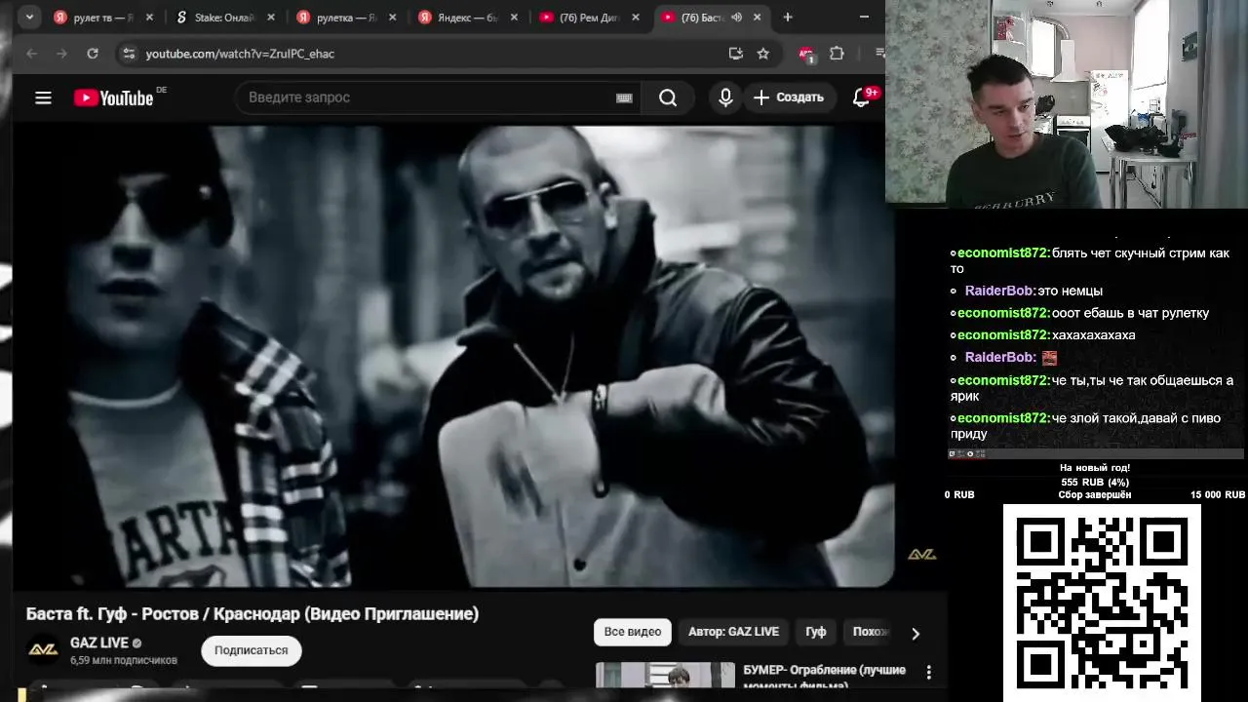1248x702 pixels.
Task: Open GAZ LIVE channel avatar
Action: pyautogui.click(x=43, y=649)
